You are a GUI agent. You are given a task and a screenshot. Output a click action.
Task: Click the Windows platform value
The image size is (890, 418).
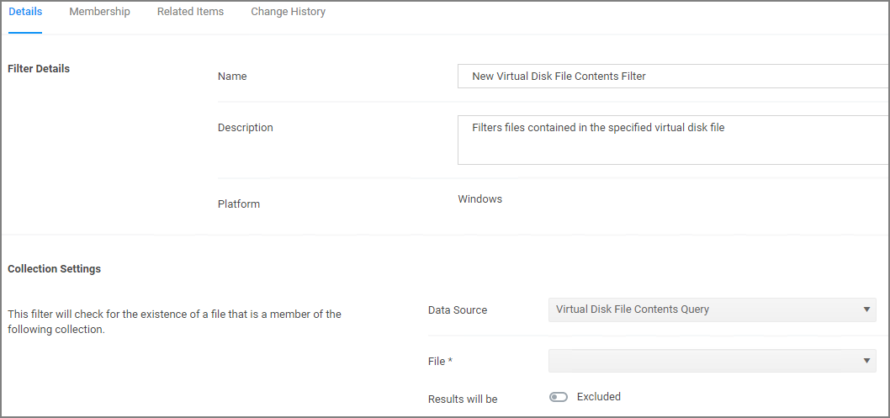coord(479,199)
